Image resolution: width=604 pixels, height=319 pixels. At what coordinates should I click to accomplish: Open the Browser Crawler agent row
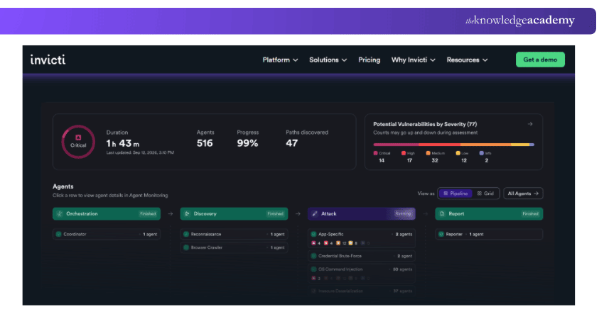(x=234, y=247)
